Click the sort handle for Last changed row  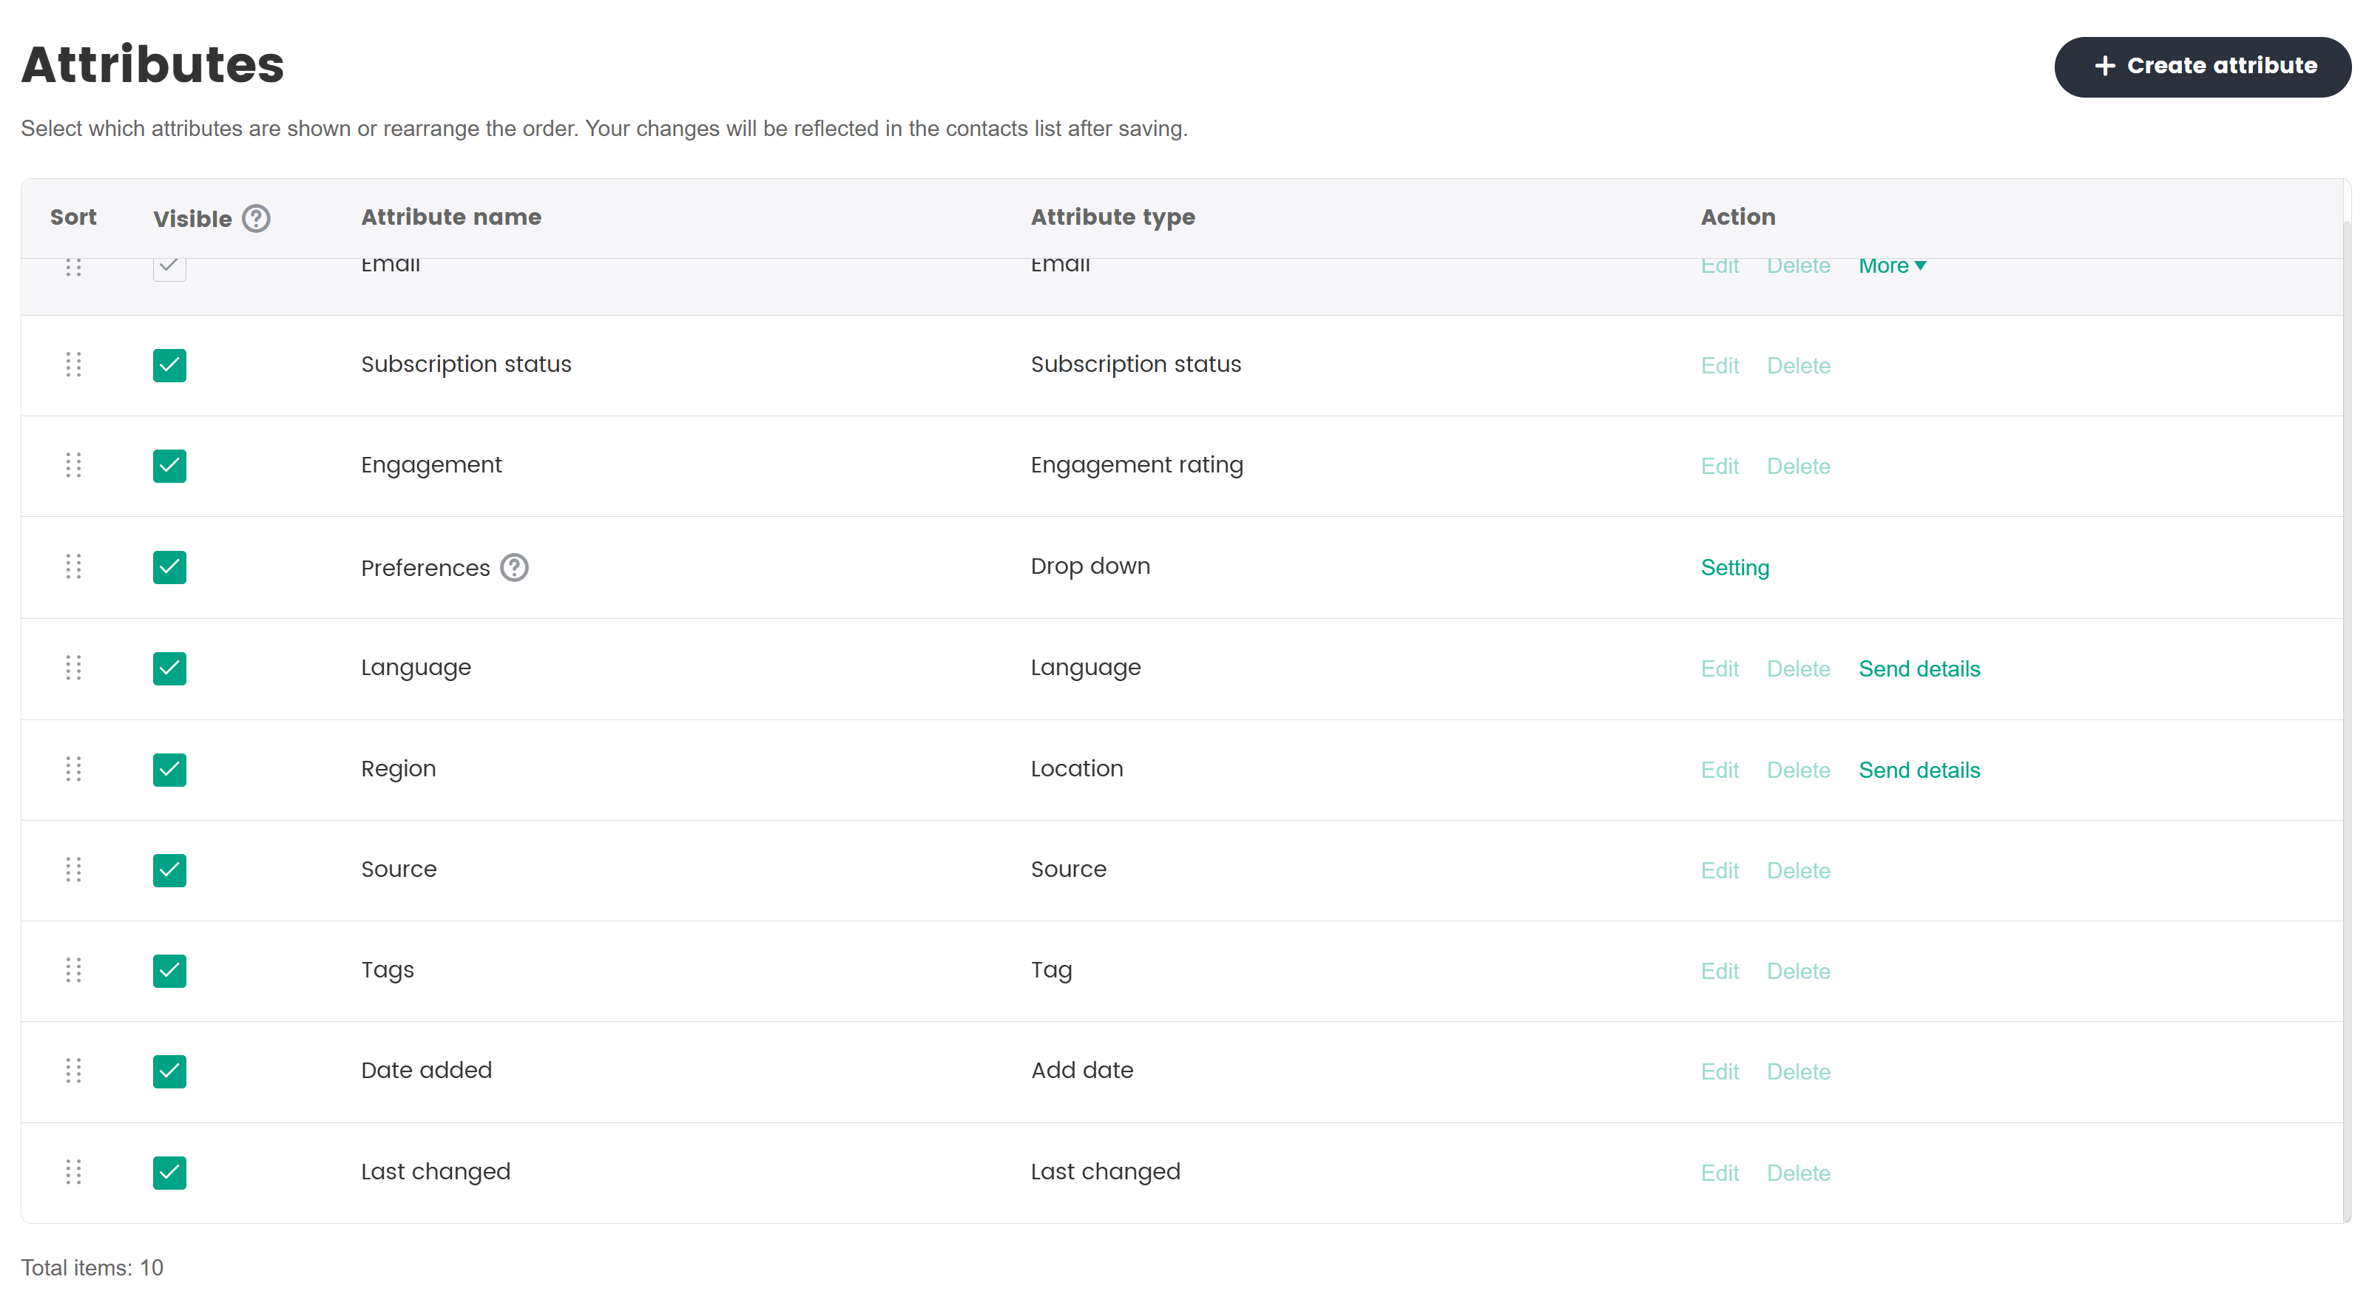(74, 1171)
